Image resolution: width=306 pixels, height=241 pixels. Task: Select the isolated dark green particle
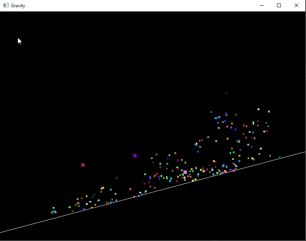(117, 178)
